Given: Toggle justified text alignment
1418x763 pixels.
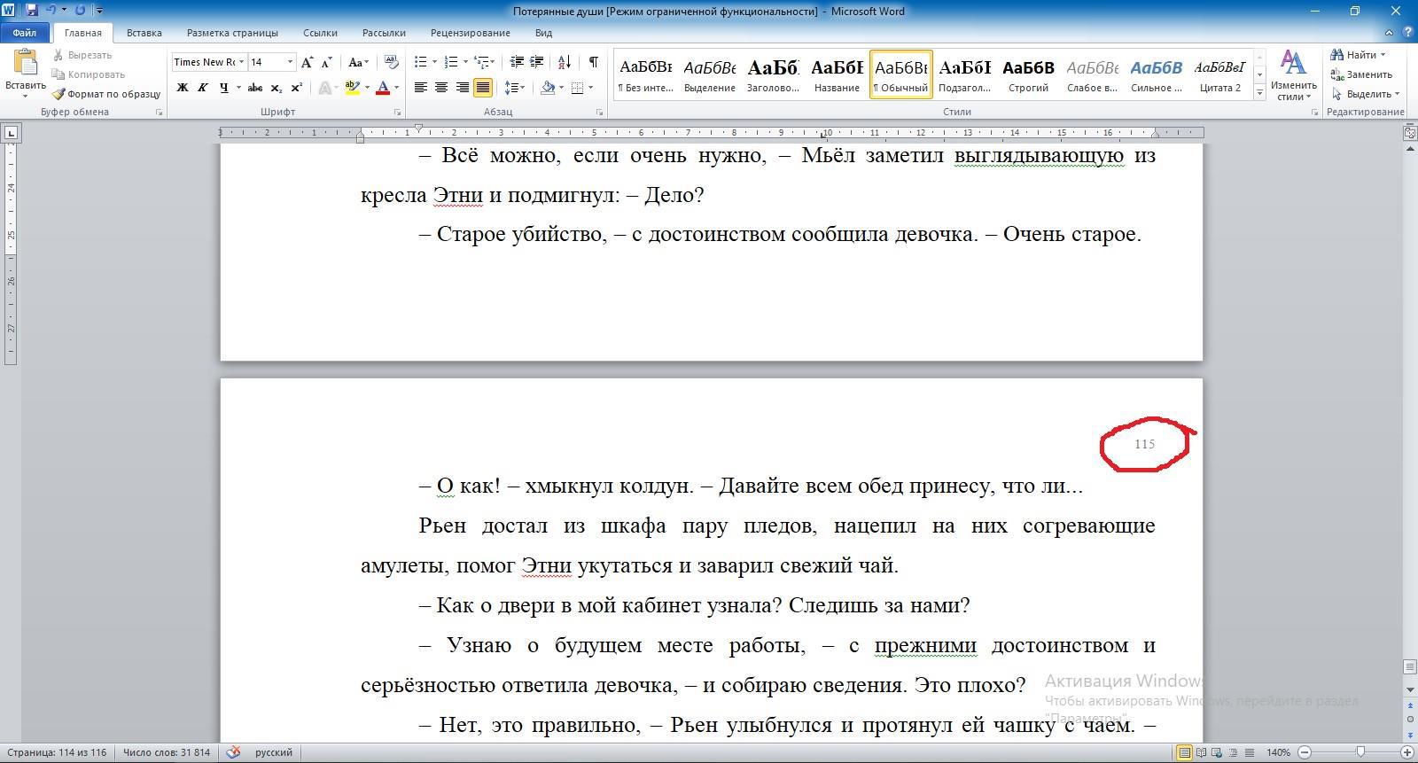Looking at the screenshot, I should point(483,88).
